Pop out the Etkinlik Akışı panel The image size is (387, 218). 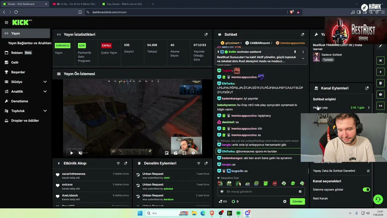tap(125, 163)
